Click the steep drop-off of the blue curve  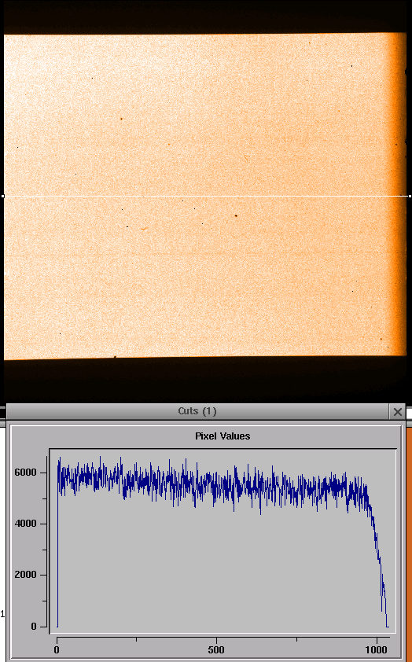tap(379, 561)
